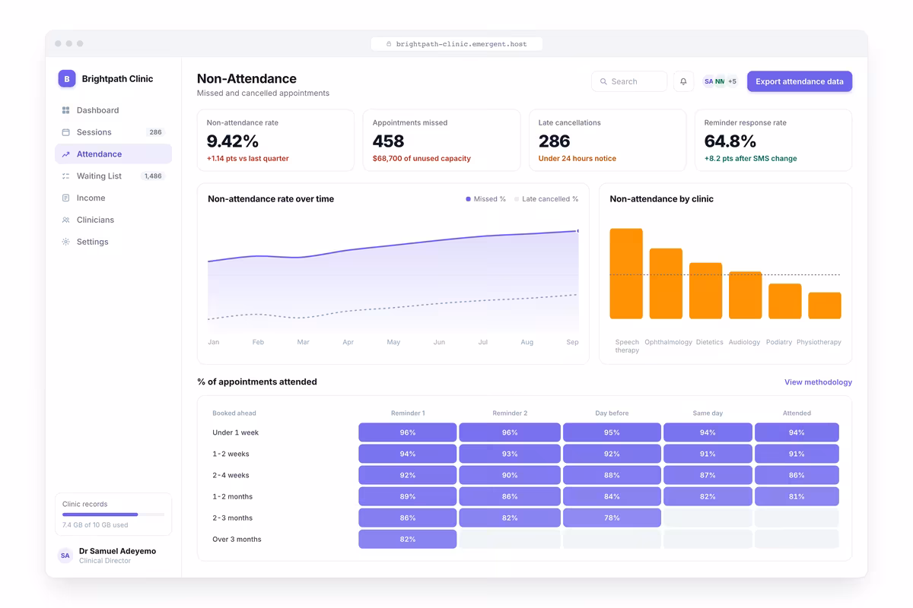The width and height of the screenshot is (913, 608).
Task: Click the 458 appointments missed value
Action: tap(388, 141)
